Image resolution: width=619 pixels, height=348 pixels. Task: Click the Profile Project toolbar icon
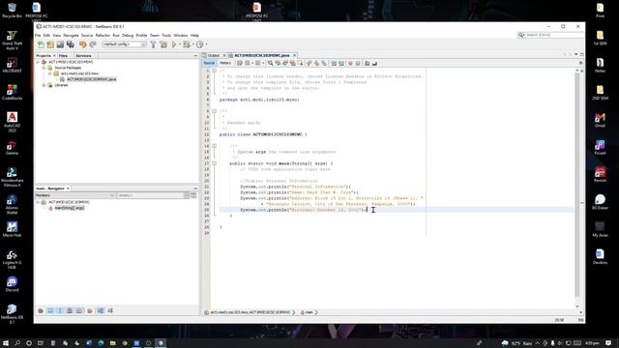click(200, 44)
